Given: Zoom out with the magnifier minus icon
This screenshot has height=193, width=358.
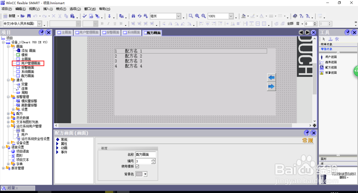Looking at the screenshot, I should pos(203,16).
